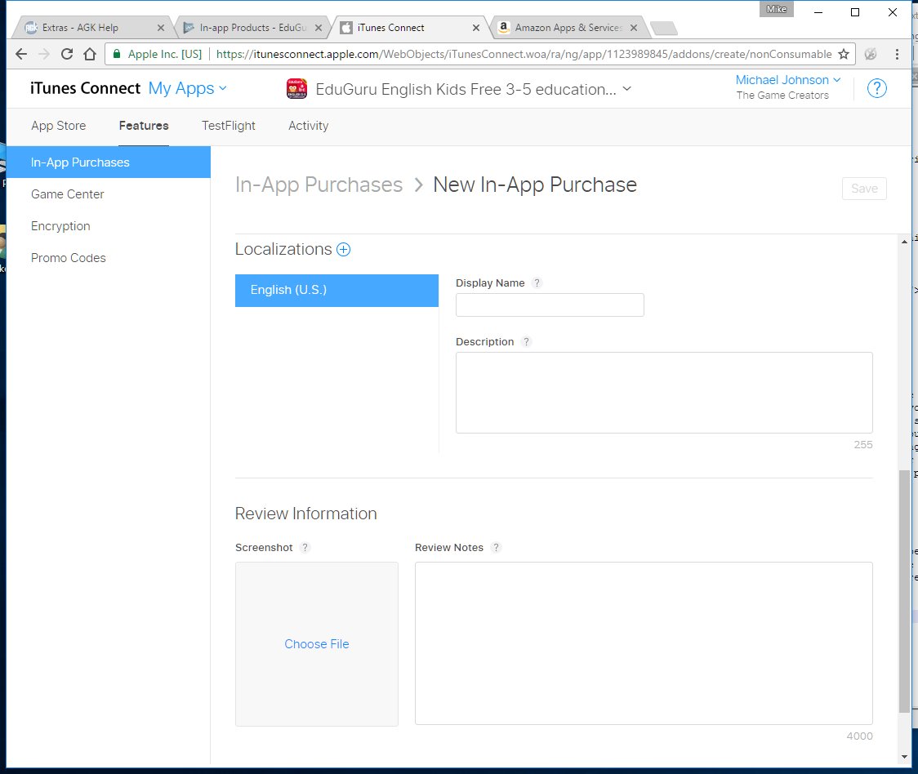Image resolution: width=918 pixels, height=774 pixels.
Task: Go back to In-App Purchases breadcrumb
Action: tap(319, 185)
